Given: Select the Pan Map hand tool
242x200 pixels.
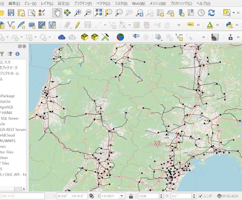Looking at the screenshot, I should [57, 13].
